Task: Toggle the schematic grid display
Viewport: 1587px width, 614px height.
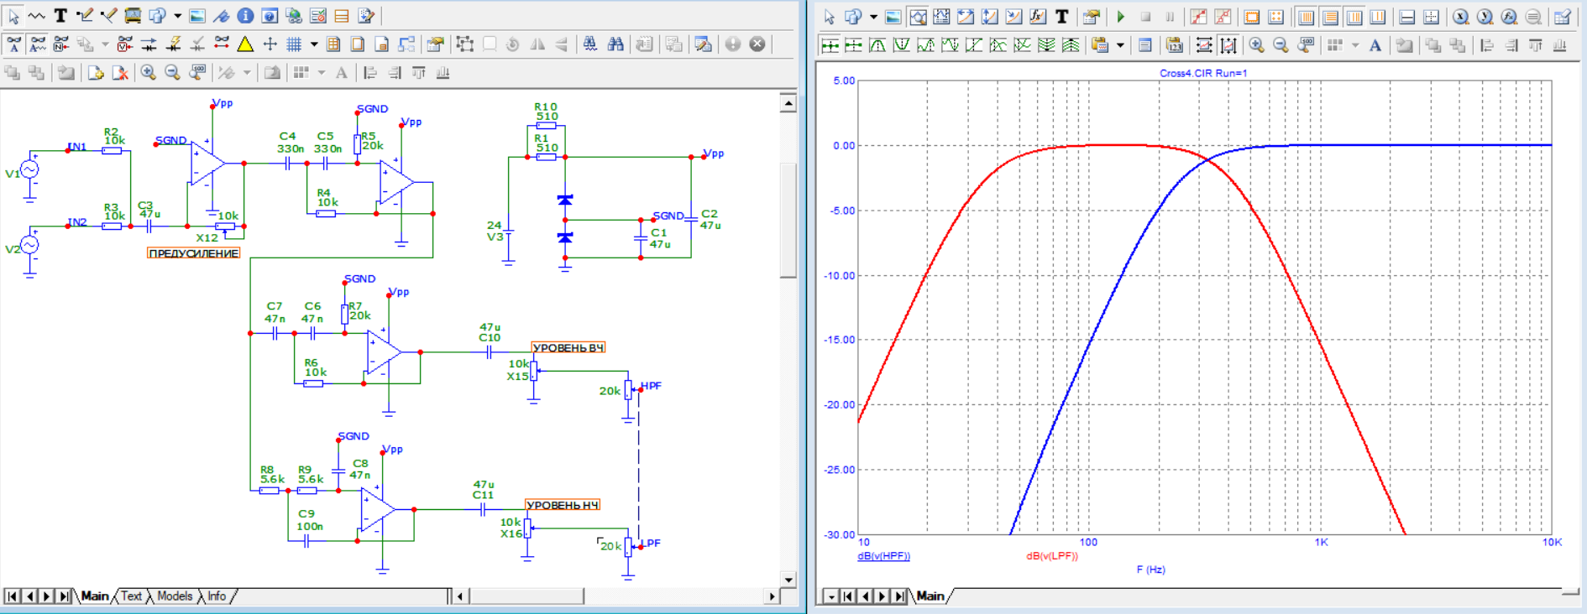Action: [293, 44]
